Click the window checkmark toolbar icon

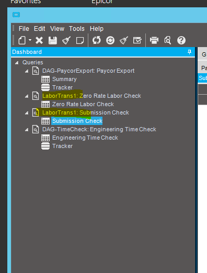pyautogui.click(x=137, y=40)
